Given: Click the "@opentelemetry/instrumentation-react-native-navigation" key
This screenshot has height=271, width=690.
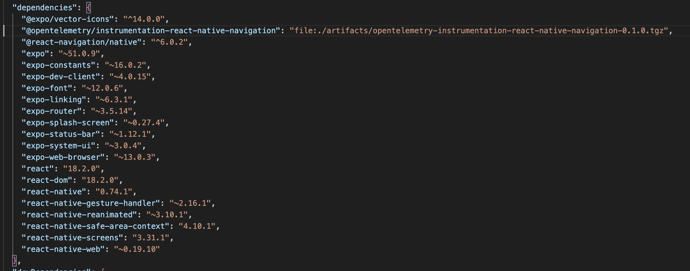Looking at the screenshot, I should tap(151, 31).
